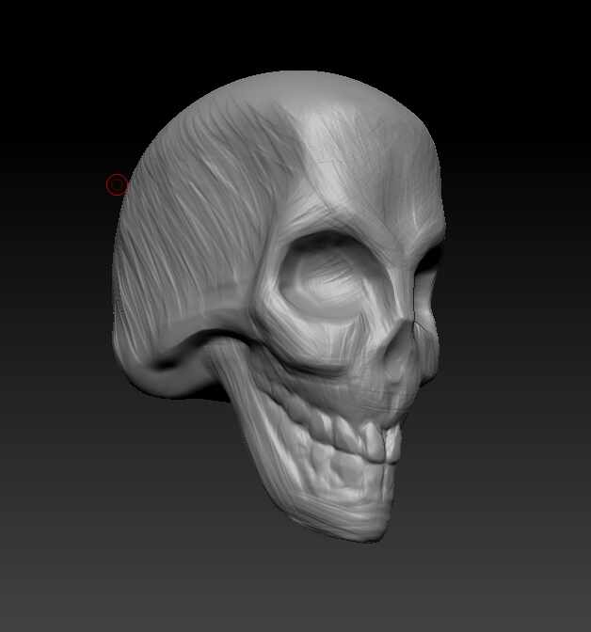Click the skull's upper front teeth
Image resolution: width=591 pixels, height=632 pixels.
381,441
